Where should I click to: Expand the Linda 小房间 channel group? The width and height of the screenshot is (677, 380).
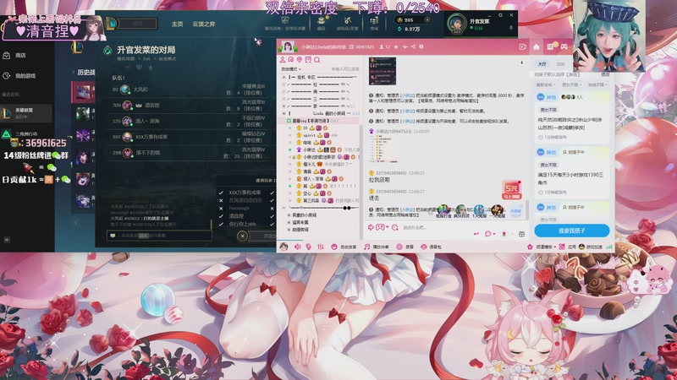point(283,113)
